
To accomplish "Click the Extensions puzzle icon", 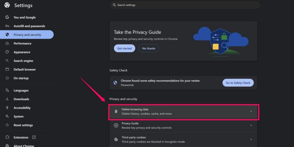I will coord(7,137).
